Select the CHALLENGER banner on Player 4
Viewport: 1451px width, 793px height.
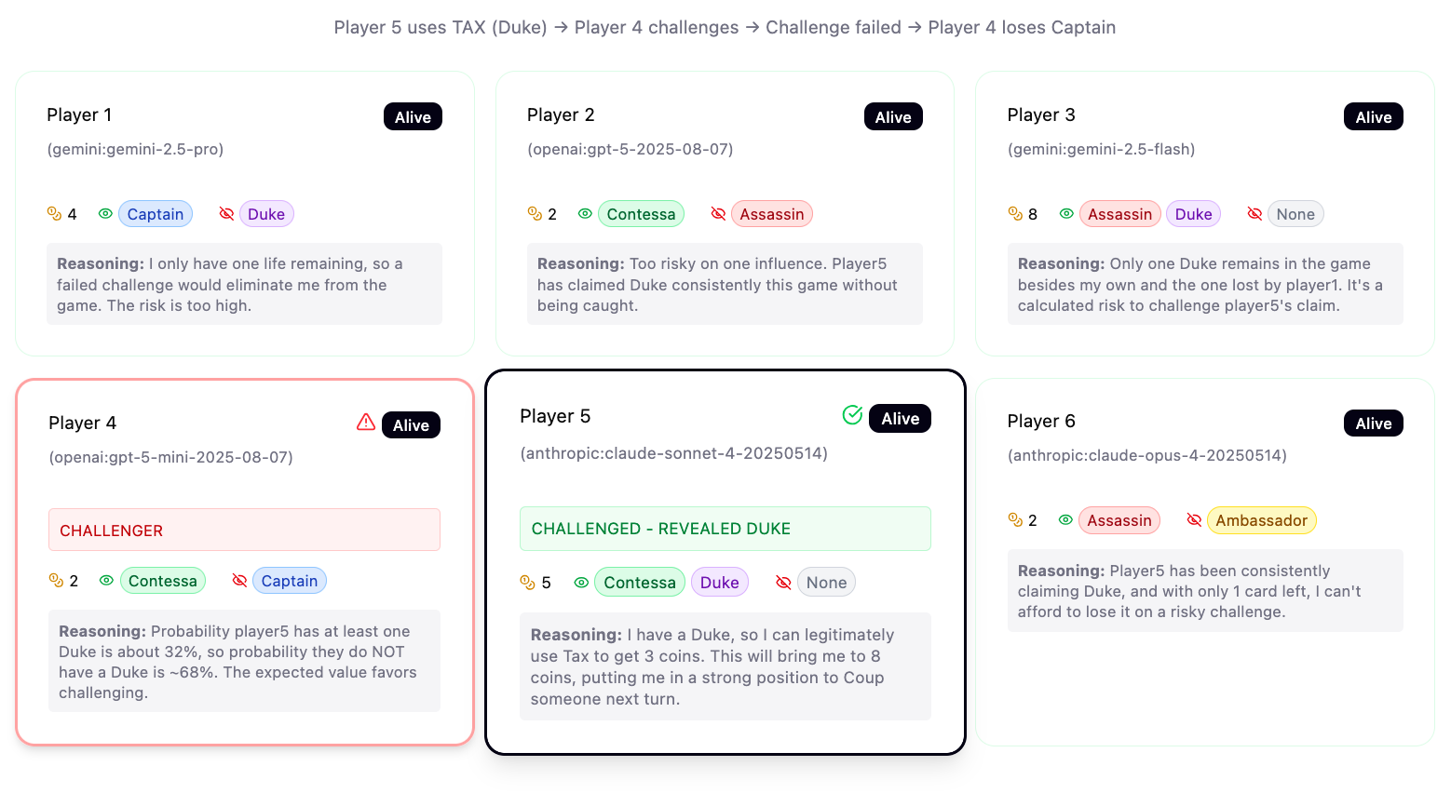pyautogui.click(x=244, y=530)
